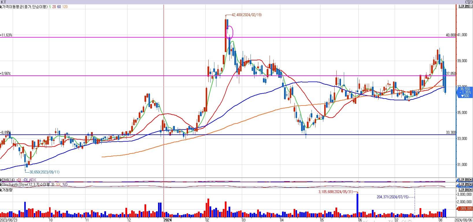Click the DMI(14) indicator name
The image size is (473, 222).
[8, 180]
